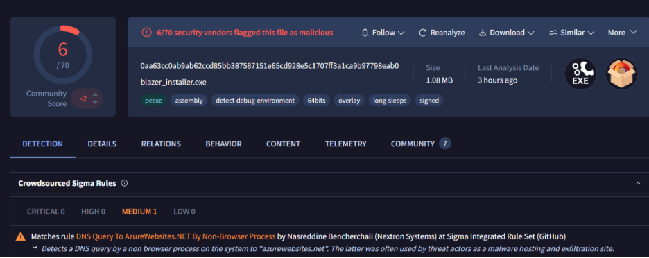Image resolution: width=649 pixels, height=258 pixels.
Task: Click the Community Score label
Action: coord(46,98)
